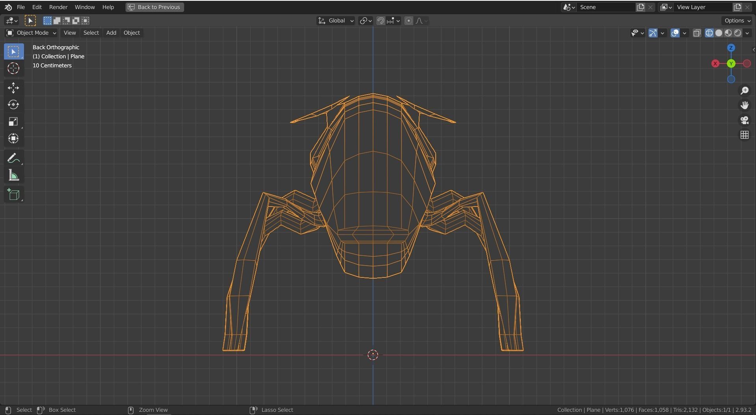
Task: Toggle show gizmos button
Action: click(x=653, y=33)
